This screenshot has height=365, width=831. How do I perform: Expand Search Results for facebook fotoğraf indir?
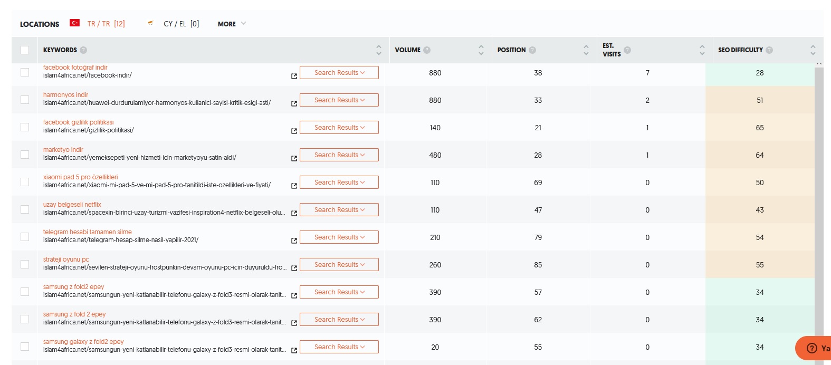pyautogui.click(x=339, y=73)
